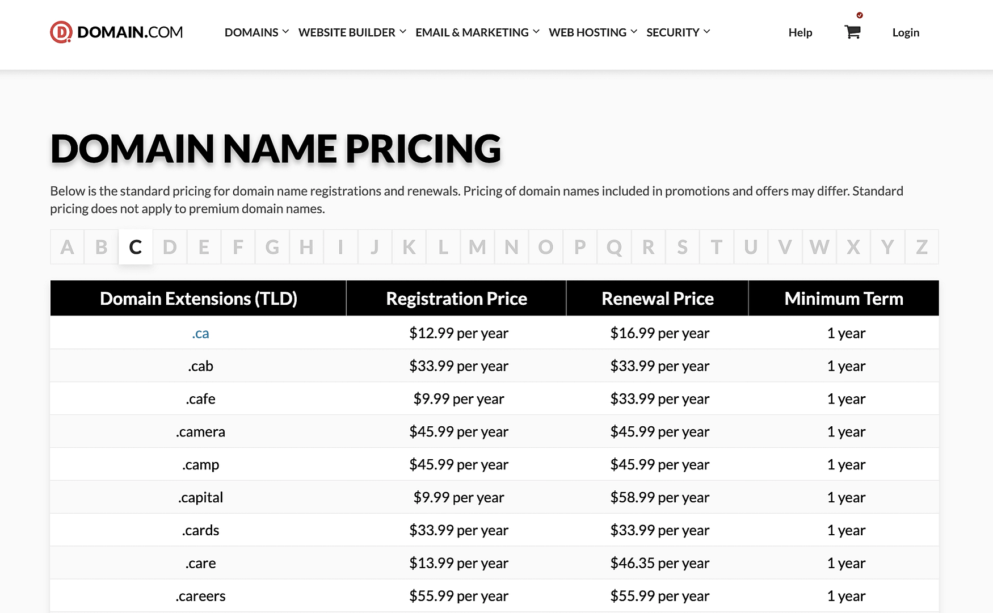Image resolution: width=993 pixels, height=613 pixels.
Task: Click the Registration Price column header
Action: coord(456,299)
